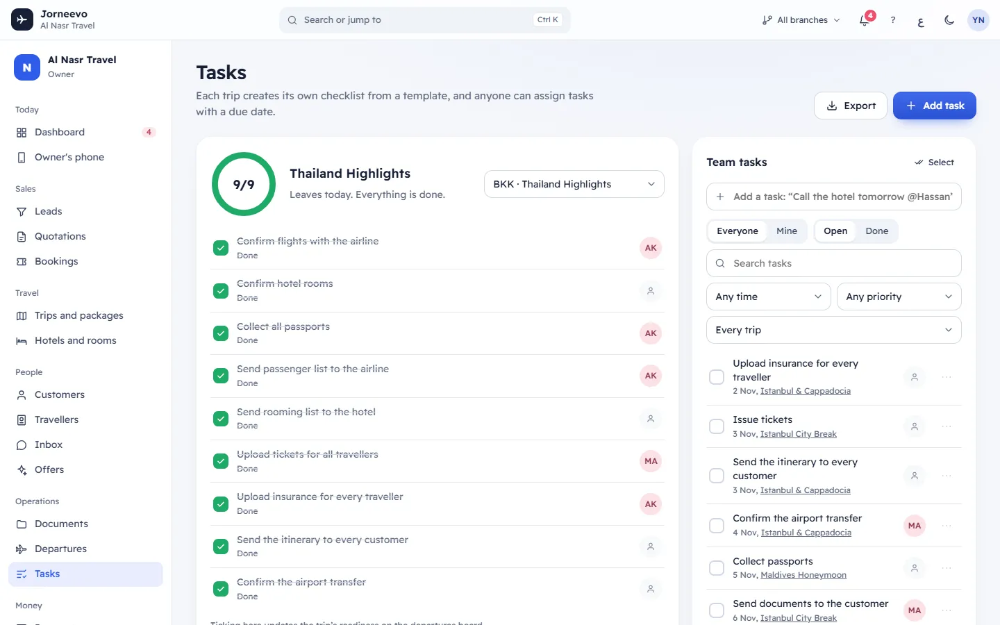
Task: Click unassigned person icon on Confirm hotel rooms
Action: [x=651, y=291]
